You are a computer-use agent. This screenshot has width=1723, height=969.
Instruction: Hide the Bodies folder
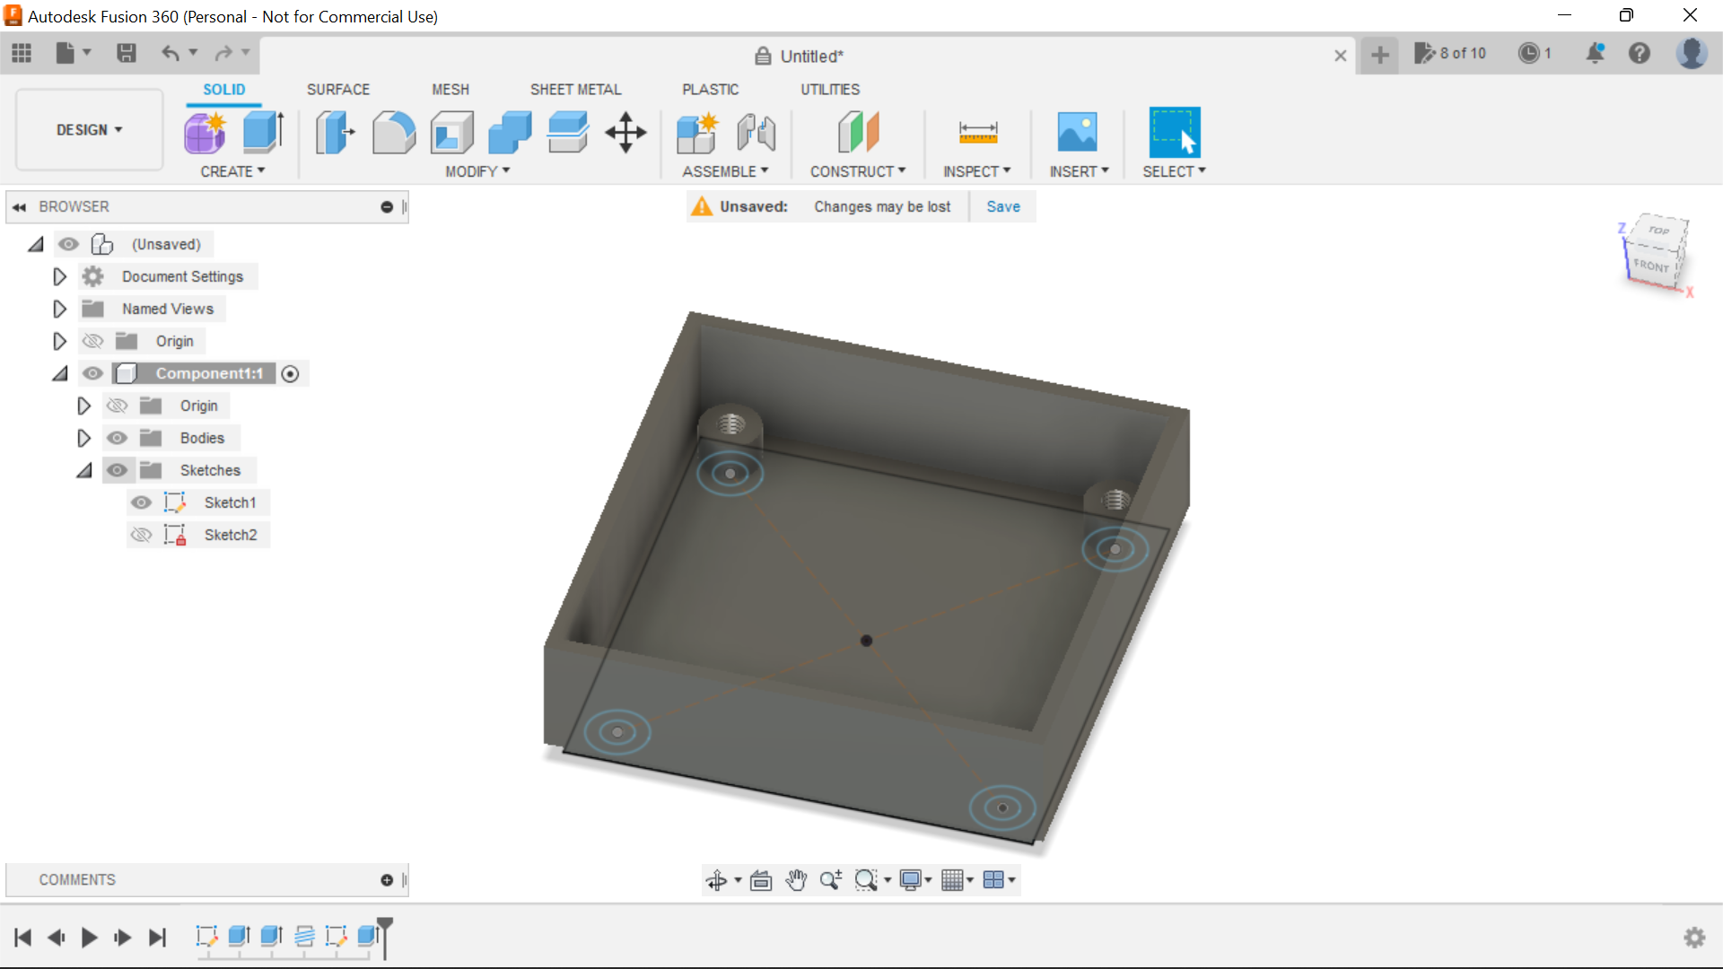(117, 438)
